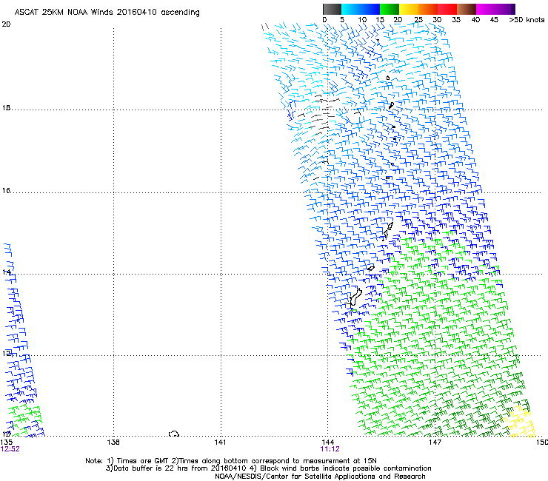
Task: Click the '>50 knots' legend label
Action: click(x=527, y=20)
